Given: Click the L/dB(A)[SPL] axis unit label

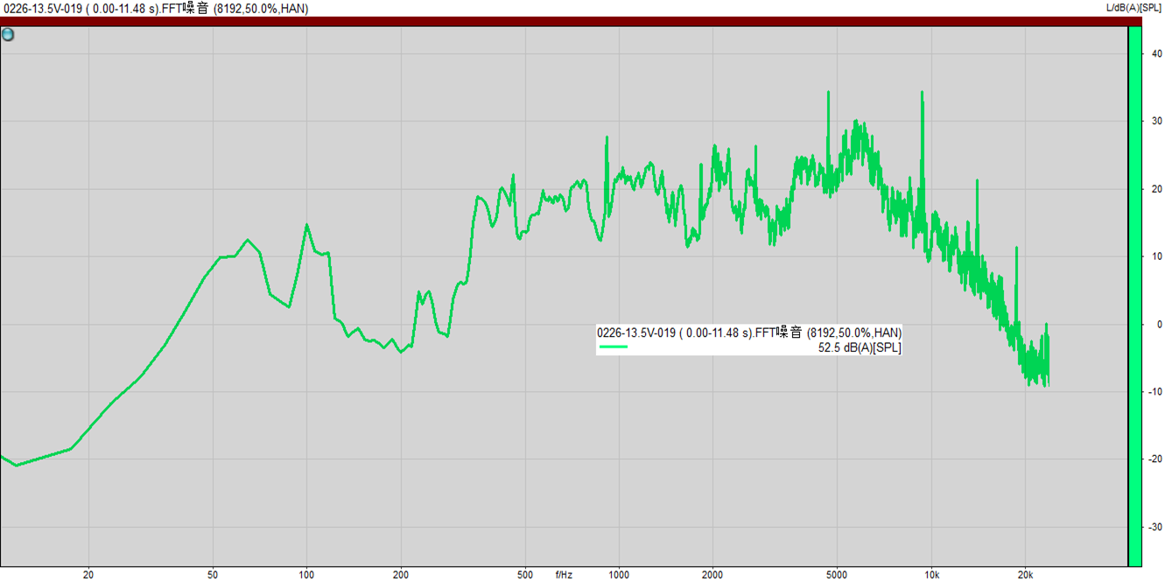Looking at the screenshot, I should point(1134,8).
